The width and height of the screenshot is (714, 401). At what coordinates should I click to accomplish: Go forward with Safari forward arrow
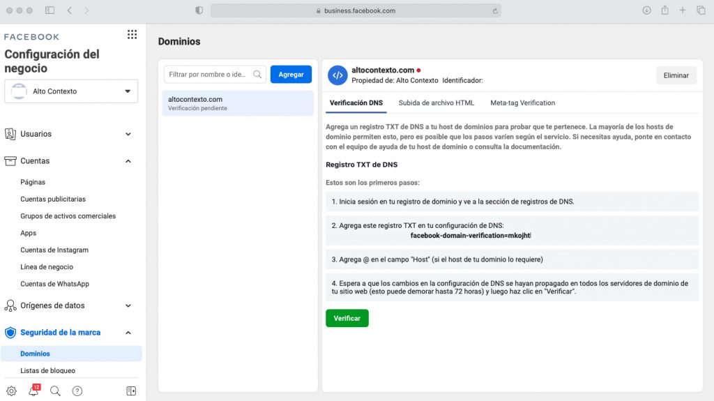coord(86,10)
